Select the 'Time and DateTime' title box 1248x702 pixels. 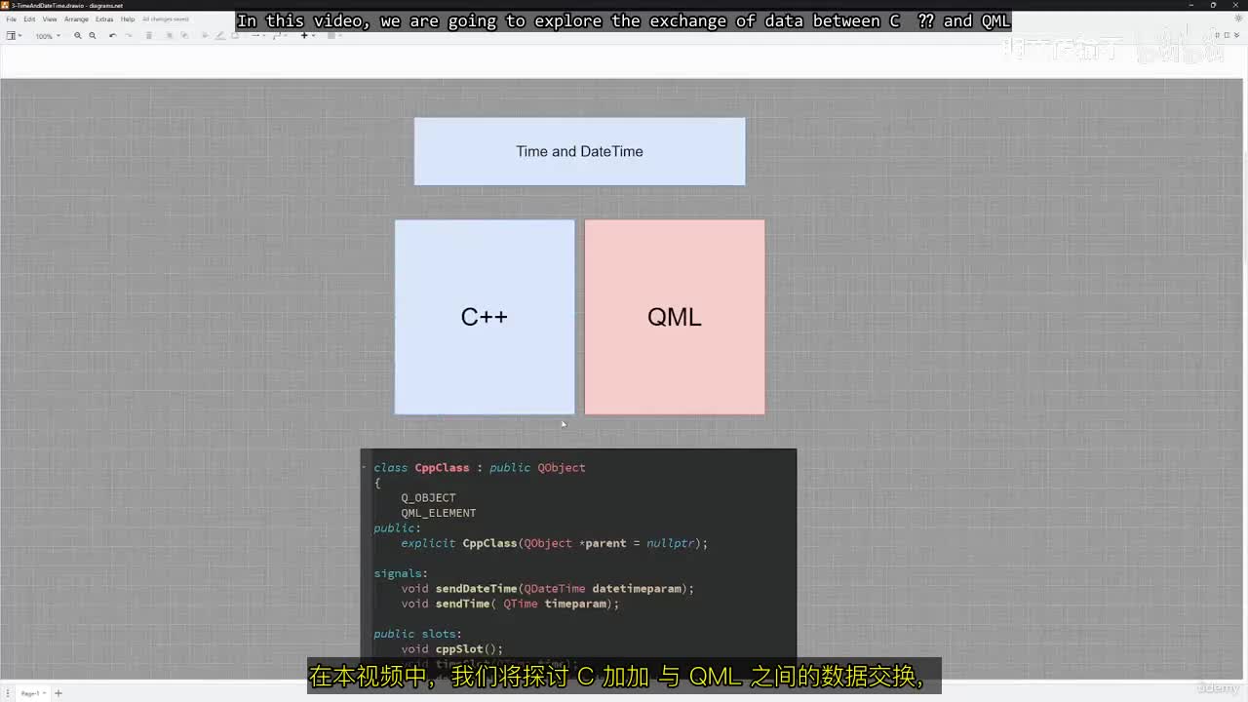(579, 151)
